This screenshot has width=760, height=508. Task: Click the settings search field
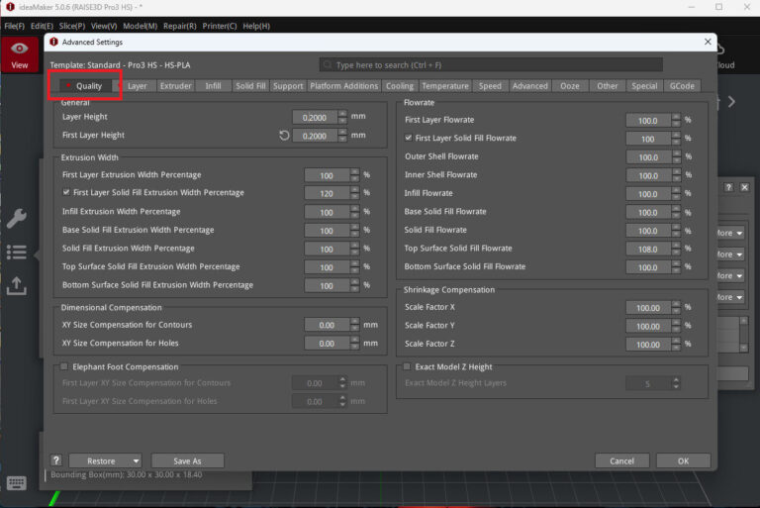[491, 65]
